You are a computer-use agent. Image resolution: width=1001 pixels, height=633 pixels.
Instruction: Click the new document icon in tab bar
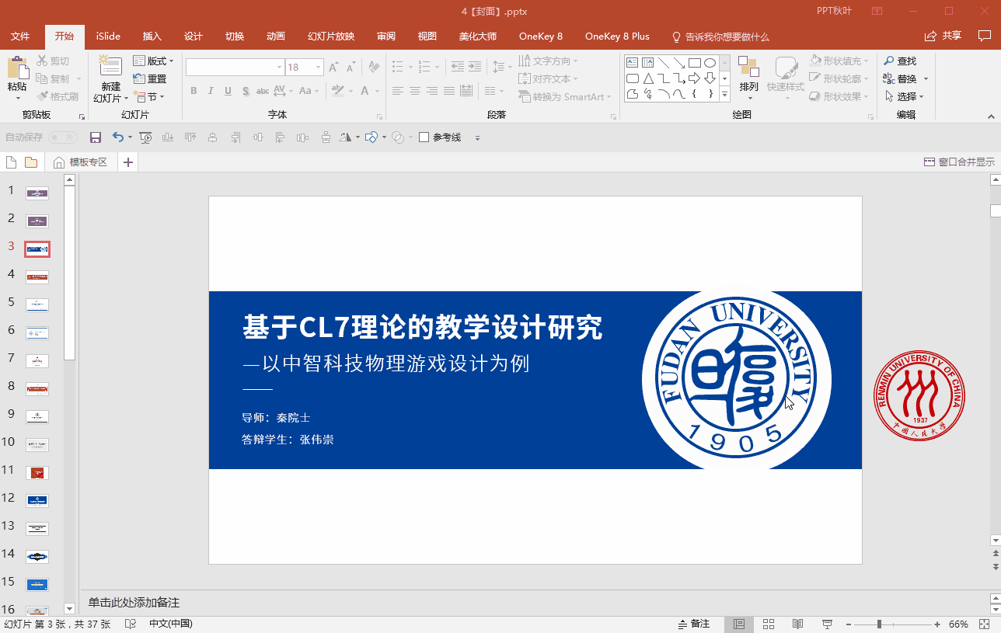tap(12, 162)
